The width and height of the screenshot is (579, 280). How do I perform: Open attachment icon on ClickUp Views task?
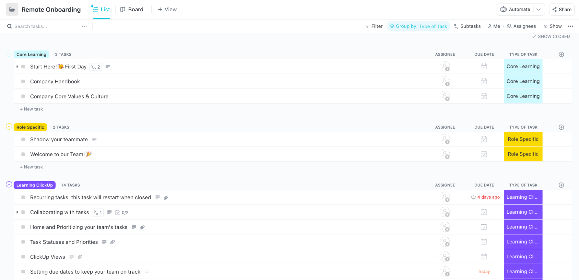(80, 257)
